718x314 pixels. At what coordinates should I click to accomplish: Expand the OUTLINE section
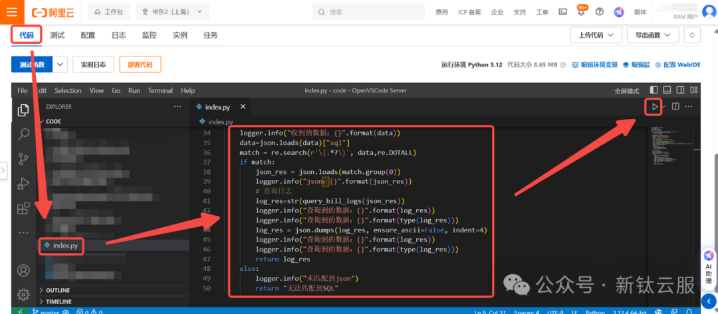pyautogui.click(x=58, y=290)
